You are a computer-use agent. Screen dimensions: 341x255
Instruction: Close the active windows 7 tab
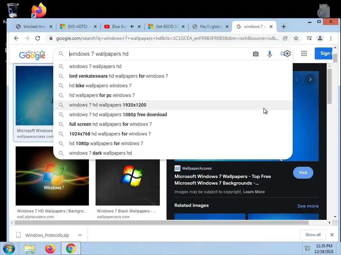pyautogui.click(x=271, y=27)
